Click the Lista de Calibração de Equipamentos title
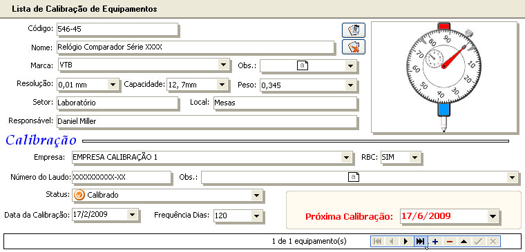525x252 pixels. pyautogui.click(x=84, y=9)
